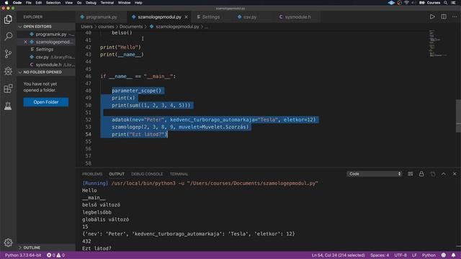Screen dimensions: 461x259
Task: Close the szamologepmodul.py tab
Action: pos(186,17)
